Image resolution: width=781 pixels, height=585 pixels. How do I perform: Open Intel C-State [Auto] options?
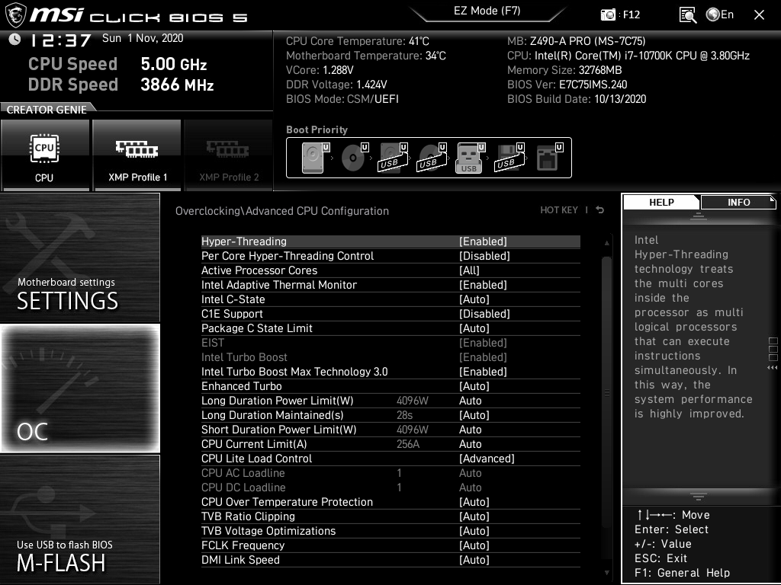point(390,299)
